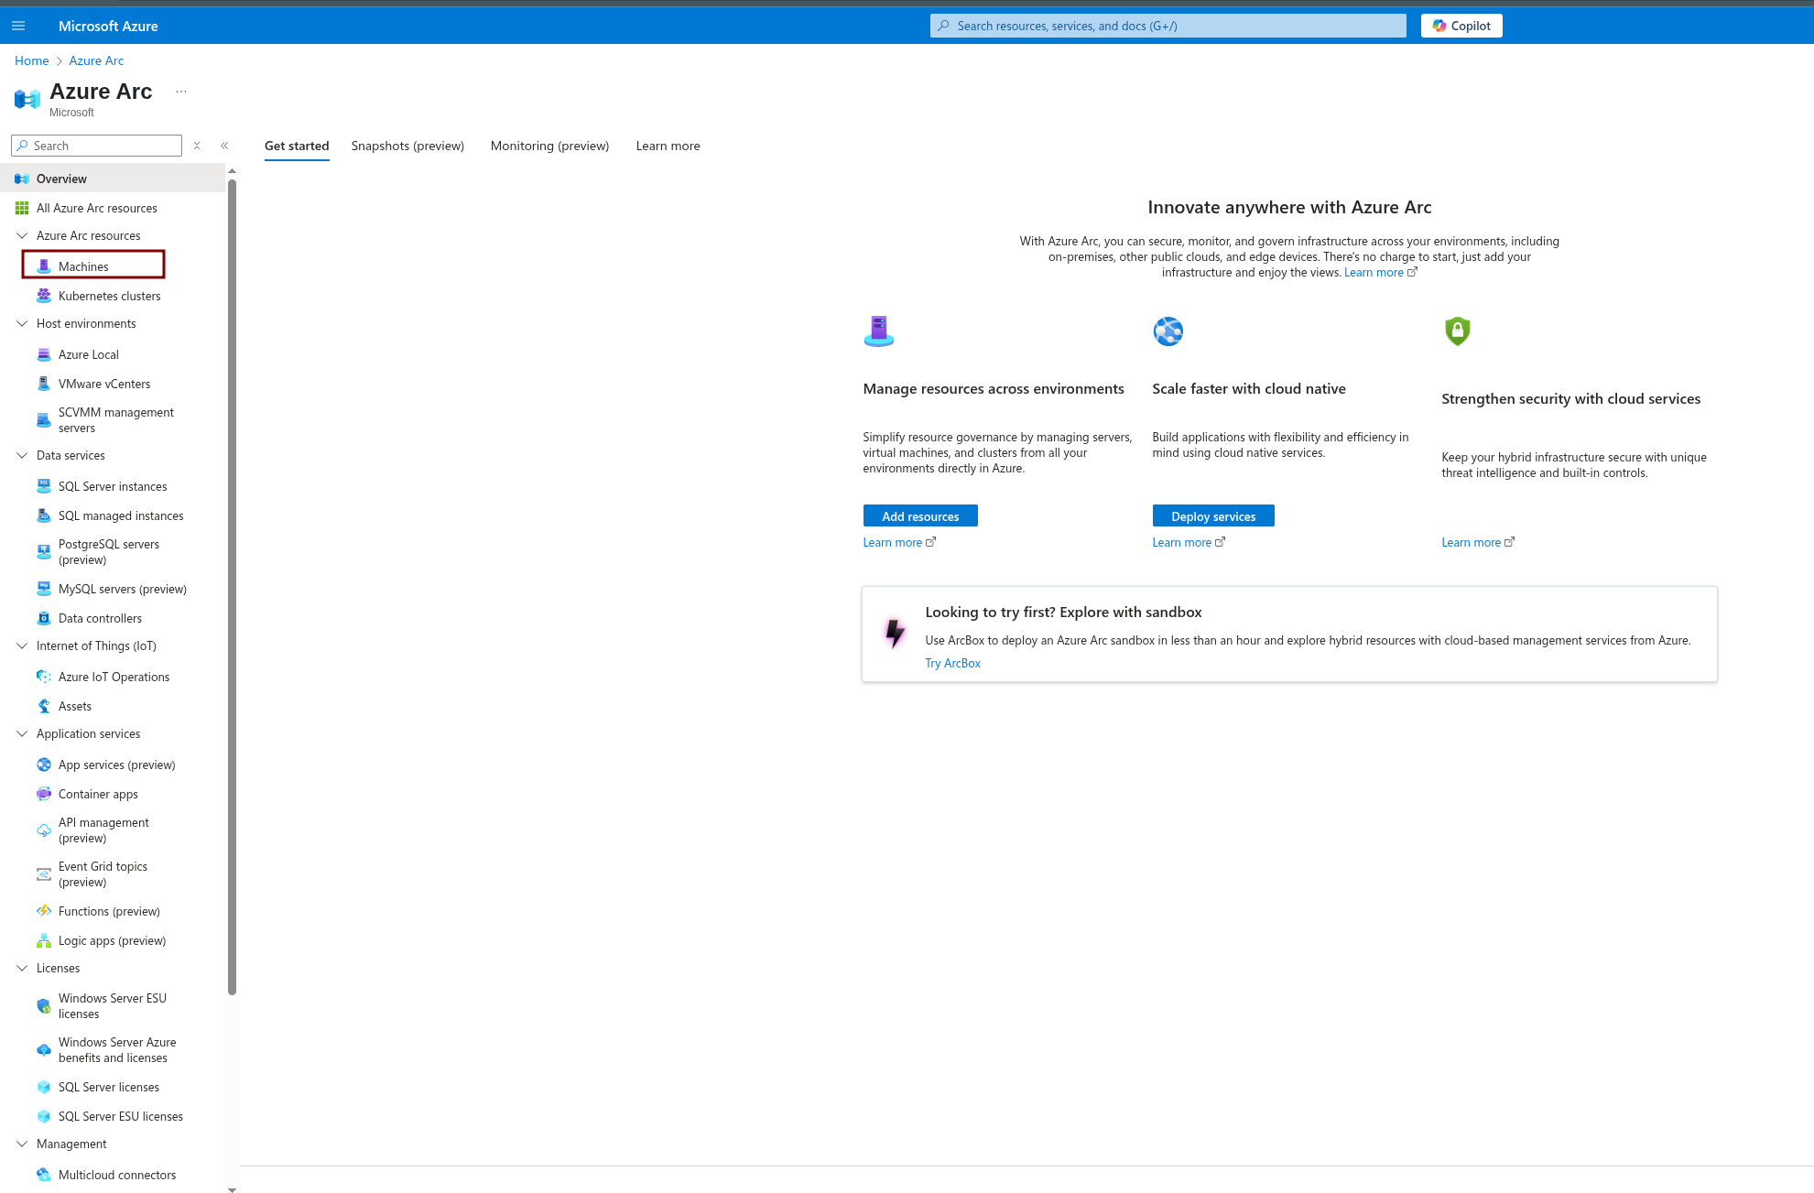
Task: Open Logic apps (preview)
Action: (113, 940)
